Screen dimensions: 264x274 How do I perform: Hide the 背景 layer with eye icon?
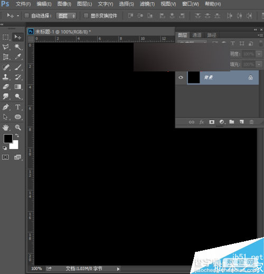181,77
